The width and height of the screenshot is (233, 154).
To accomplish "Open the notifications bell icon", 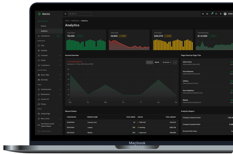I will pyautogui.click(x=212, y=14).
